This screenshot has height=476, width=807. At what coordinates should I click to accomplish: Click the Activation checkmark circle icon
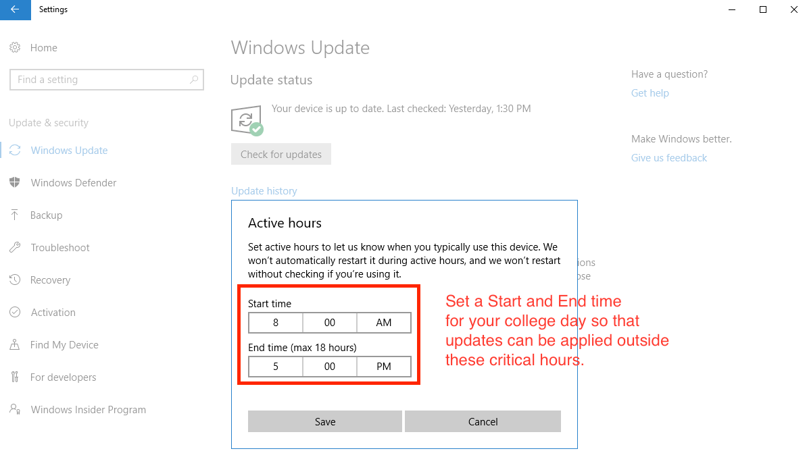coord(15,312)
